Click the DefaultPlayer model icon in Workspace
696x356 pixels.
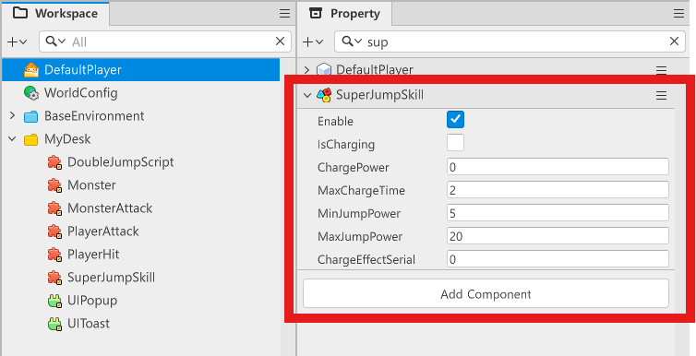[x=31, y=70]
